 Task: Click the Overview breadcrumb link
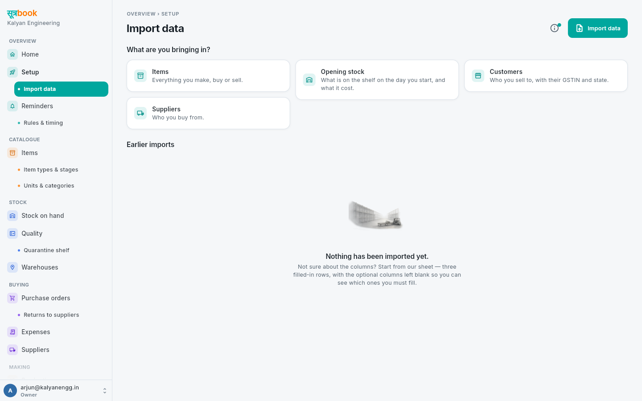tap(141, 14)
